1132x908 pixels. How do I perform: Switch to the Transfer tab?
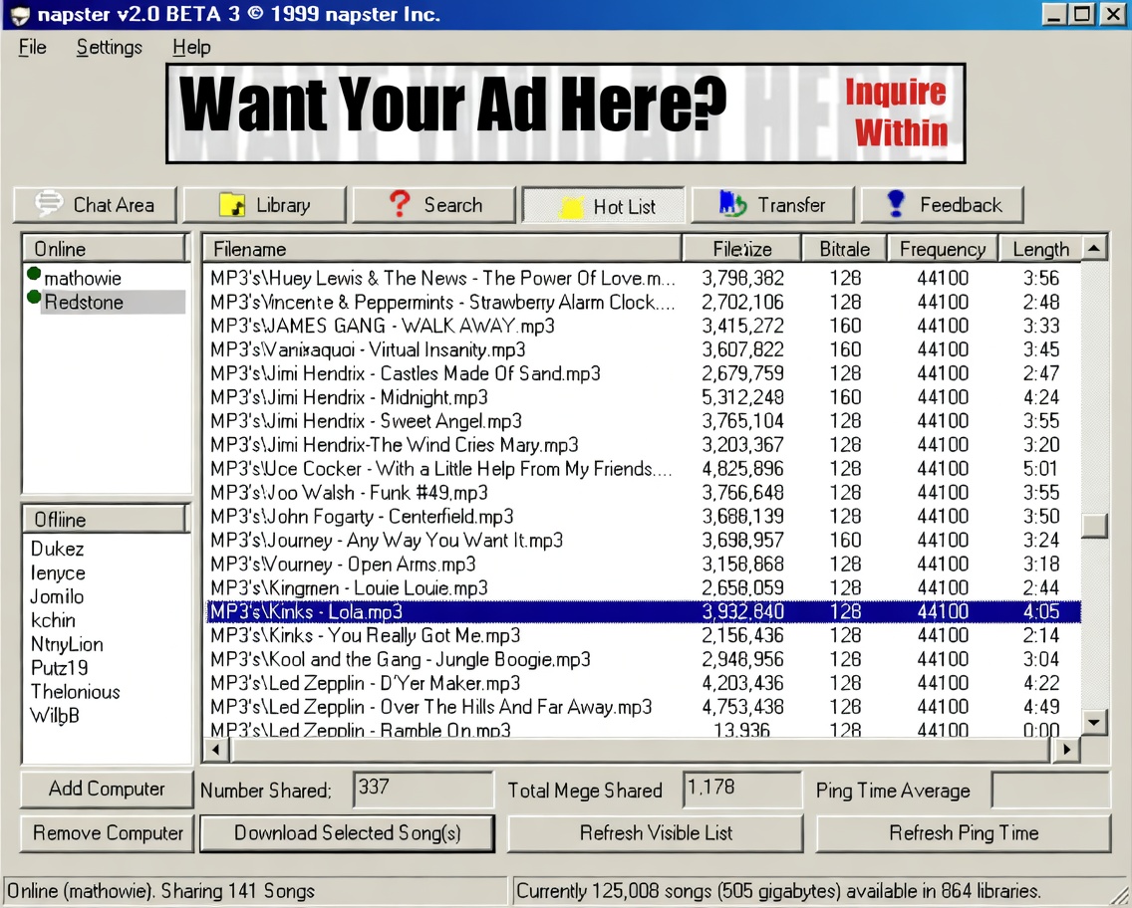pyautogui.click(x=772, y=205)
